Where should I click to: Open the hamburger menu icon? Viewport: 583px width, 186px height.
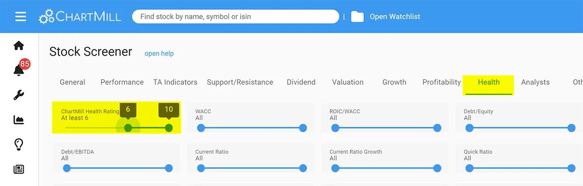point(20,16)
